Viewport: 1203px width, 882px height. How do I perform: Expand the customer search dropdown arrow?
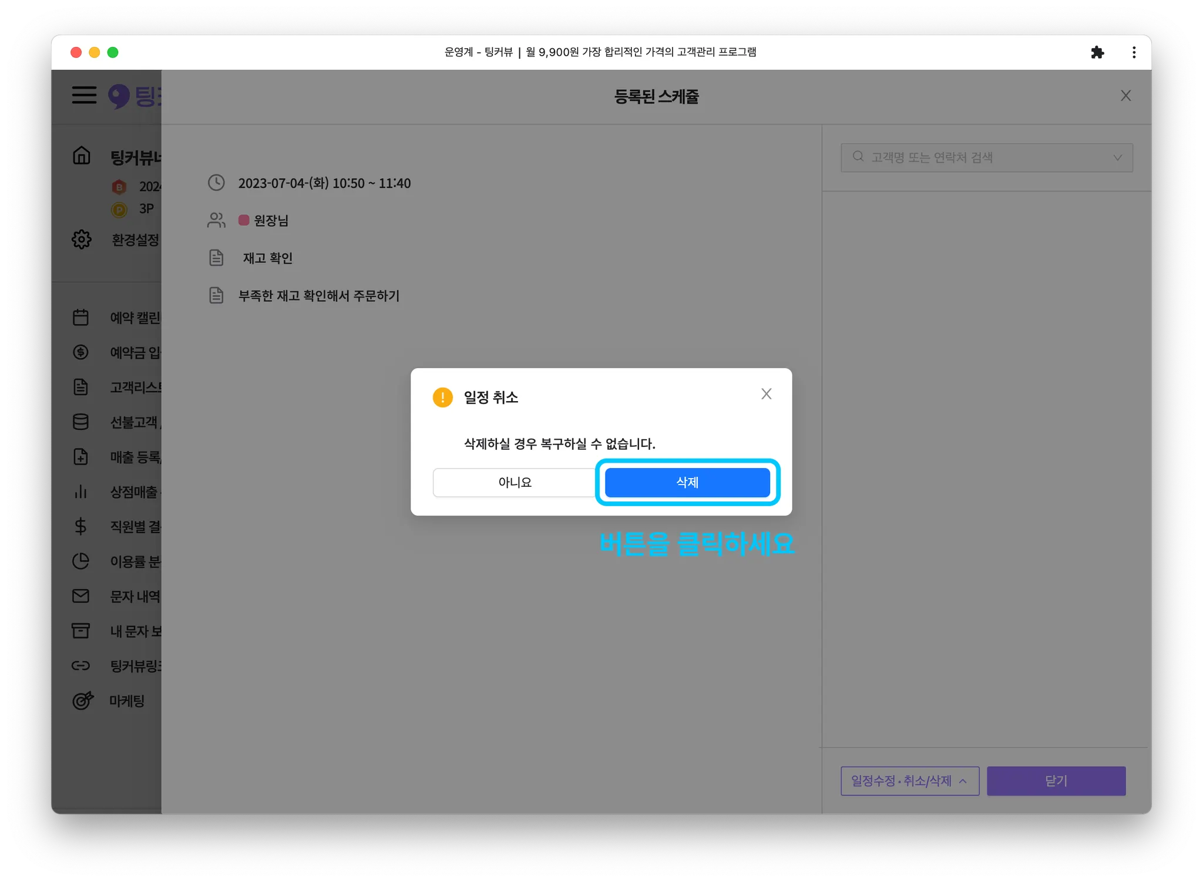1117,157
